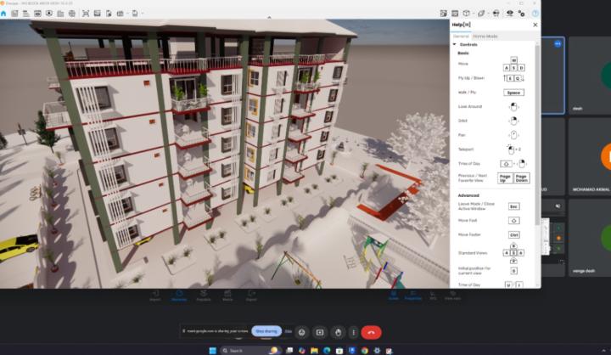Viewport: 611px width, 355px height.
Task: Click the Esc key in Advanced
Action: click(x=513, y=206)
